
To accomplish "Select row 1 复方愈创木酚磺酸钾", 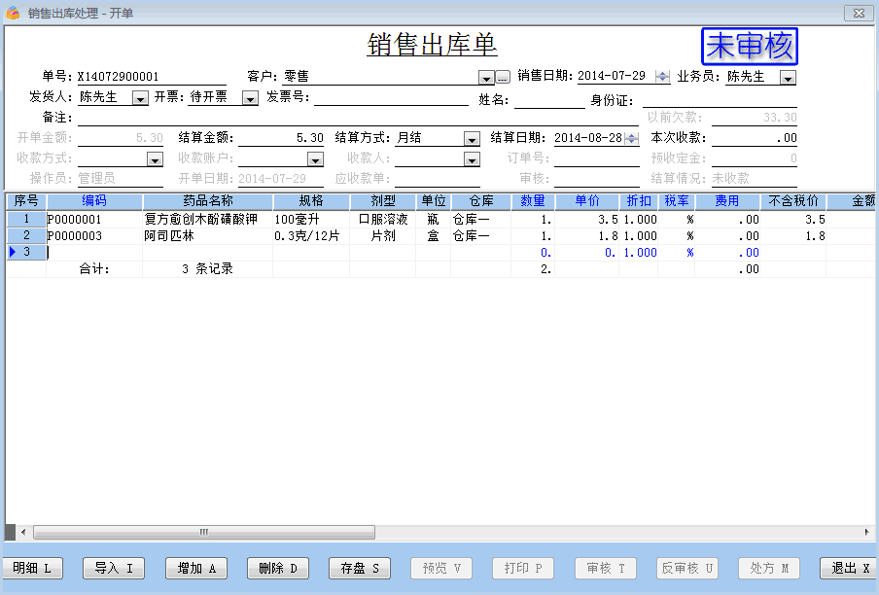I will tap(206, 220).
